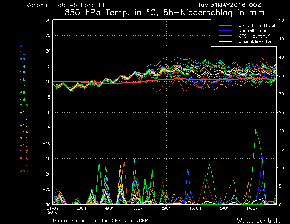
Task: Click the 14JUN date axis label
Action: pos(252,208)
